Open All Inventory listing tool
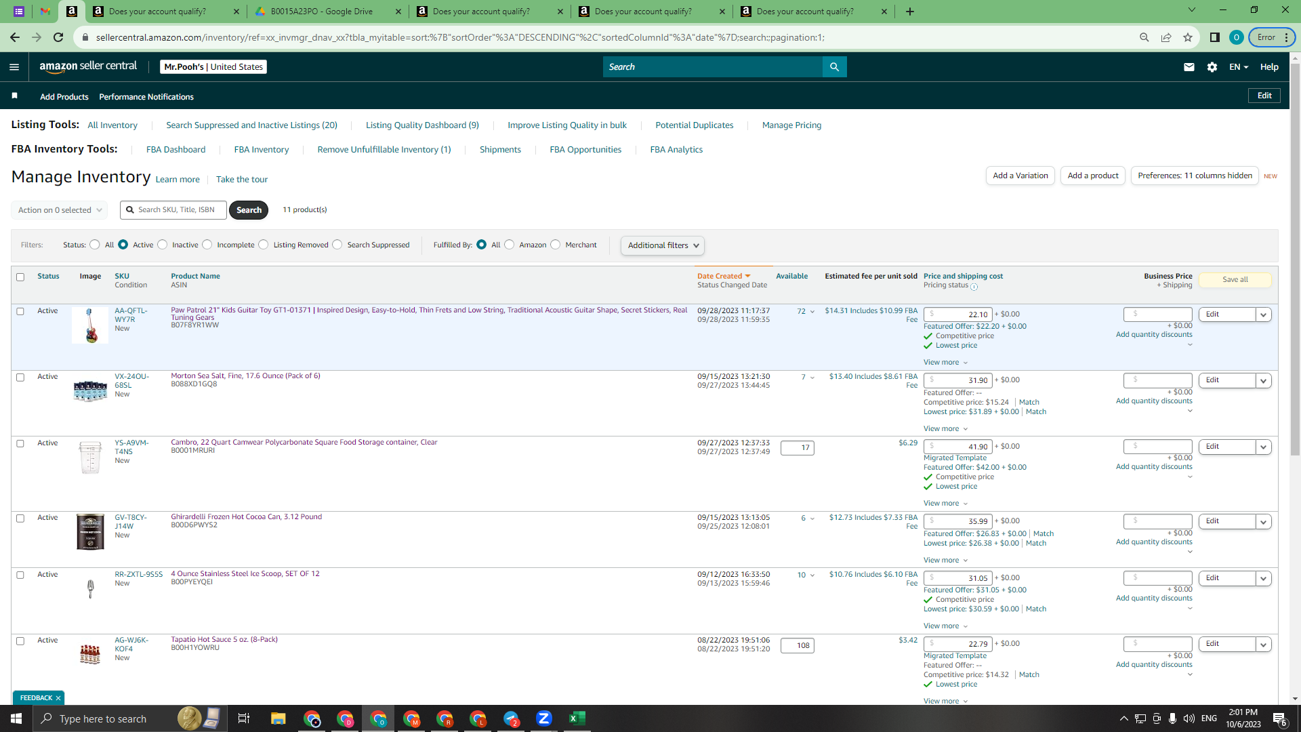The width and height of the screenshot is (1301, 732). [112, 125]
